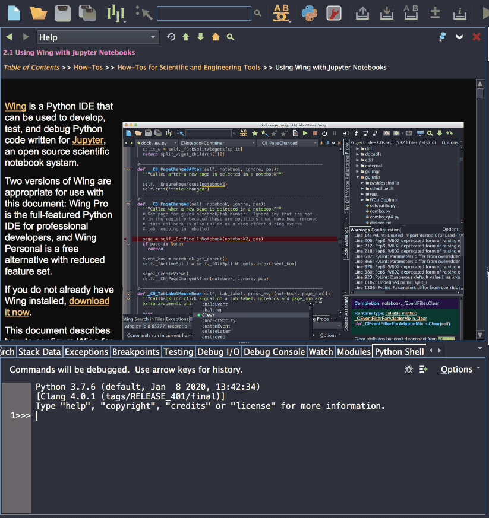489x518 pixels.
Task: Toggle debugging of shell commands with the bug icon
Action: coord(409,369)
